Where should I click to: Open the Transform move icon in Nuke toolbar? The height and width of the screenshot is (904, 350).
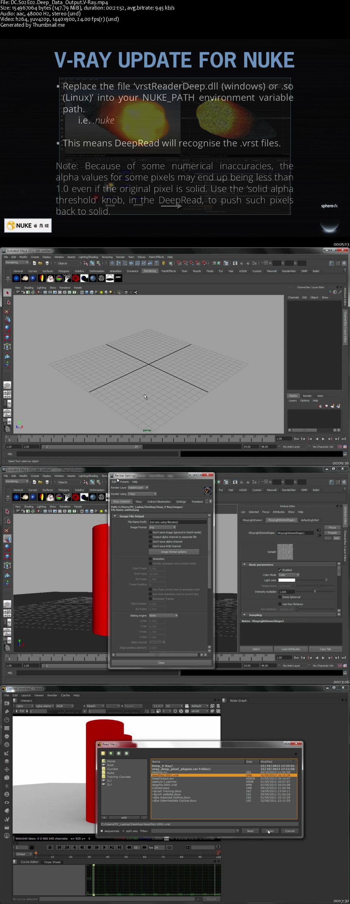[x=6, y=770]
